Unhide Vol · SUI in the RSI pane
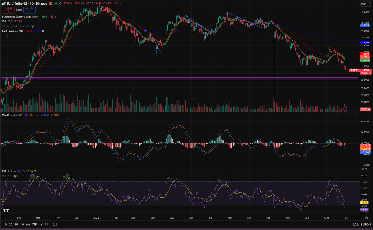Image resolution: width=373 pixels, height=230 pixels. (15, 176)
